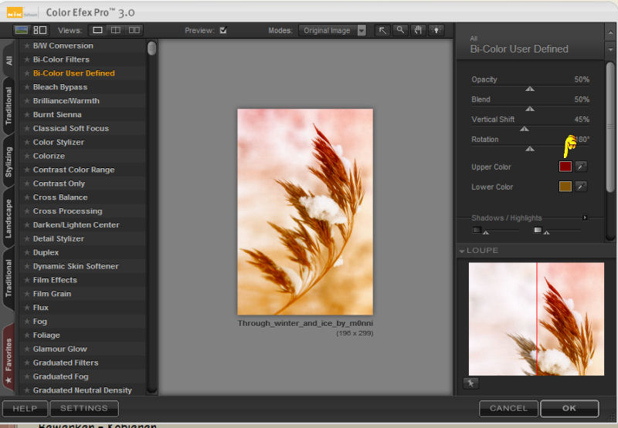Mark Film Grain filter as favorite

click(x=27, y=294)
